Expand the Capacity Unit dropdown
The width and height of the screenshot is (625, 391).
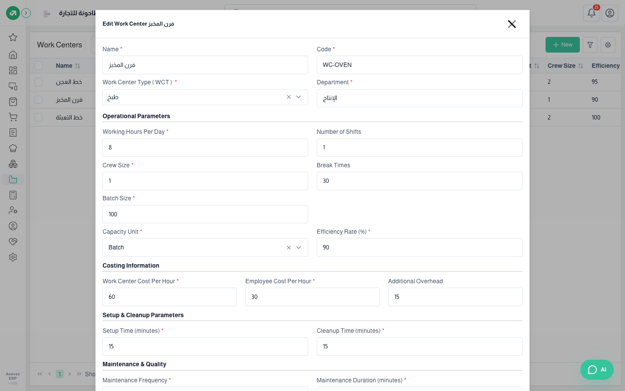(x=299, y=248)
